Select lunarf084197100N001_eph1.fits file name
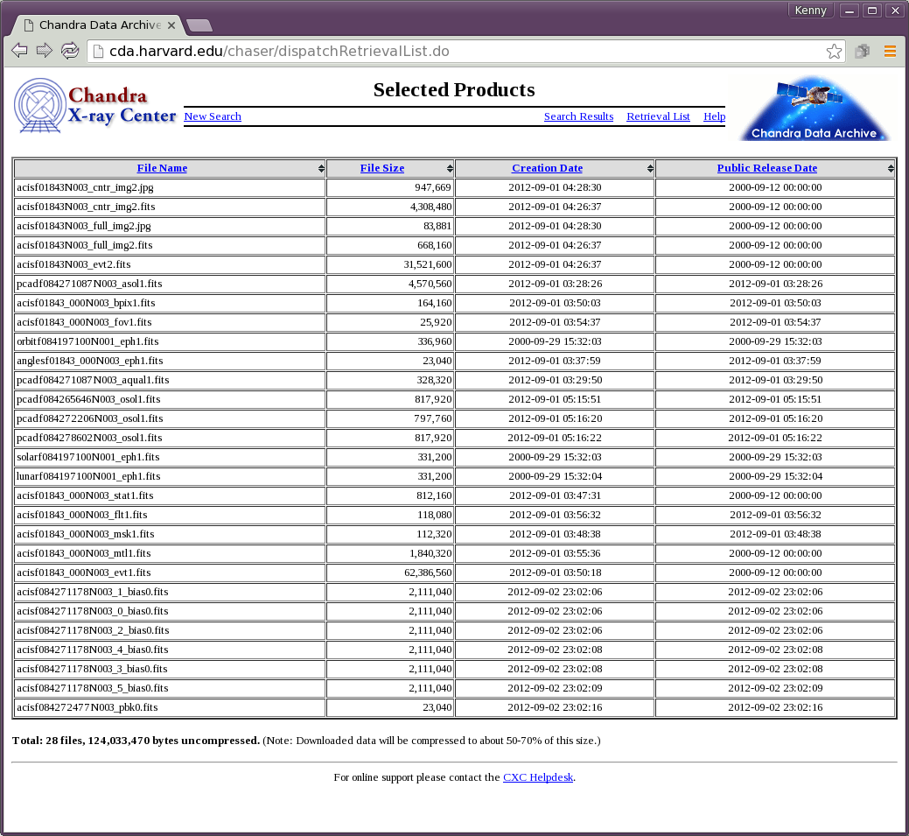Viewport: 909px width, 836px height. [88, 475]
